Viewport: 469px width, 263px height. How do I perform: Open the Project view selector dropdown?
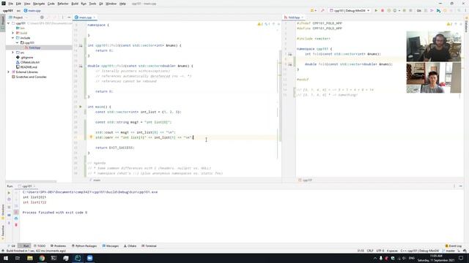coord(18,18)
